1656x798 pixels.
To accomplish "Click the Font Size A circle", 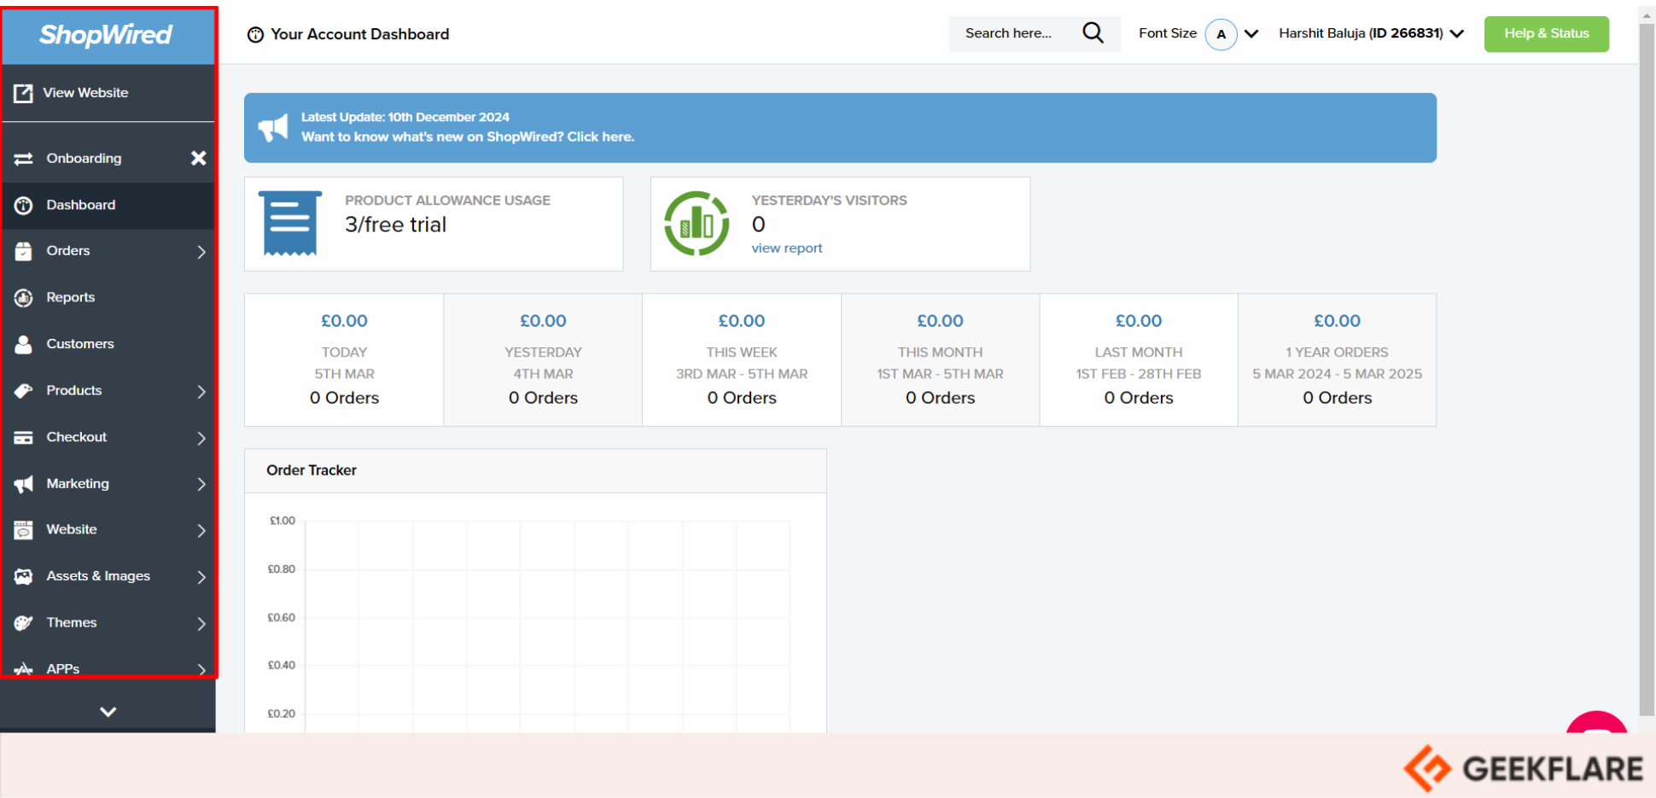I will [1221, 34].
